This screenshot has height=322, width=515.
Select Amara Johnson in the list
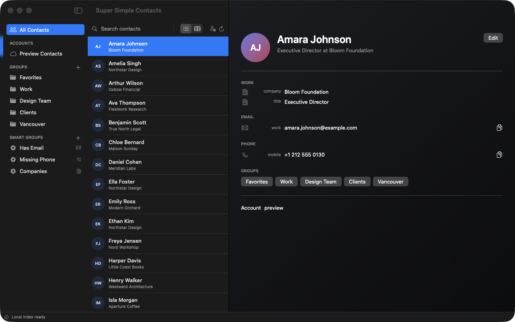pyautogui.click(x=158, y=46)
